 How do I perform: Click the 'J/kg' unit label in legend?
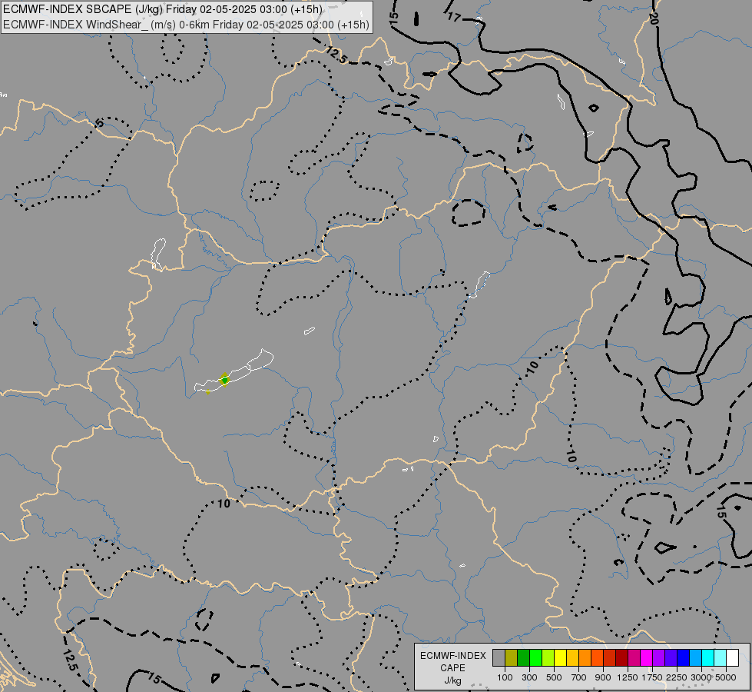[452, 680]
